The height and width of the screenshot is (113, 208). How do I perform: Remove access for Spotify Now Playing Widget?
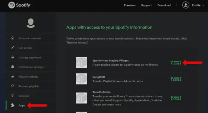176,63
